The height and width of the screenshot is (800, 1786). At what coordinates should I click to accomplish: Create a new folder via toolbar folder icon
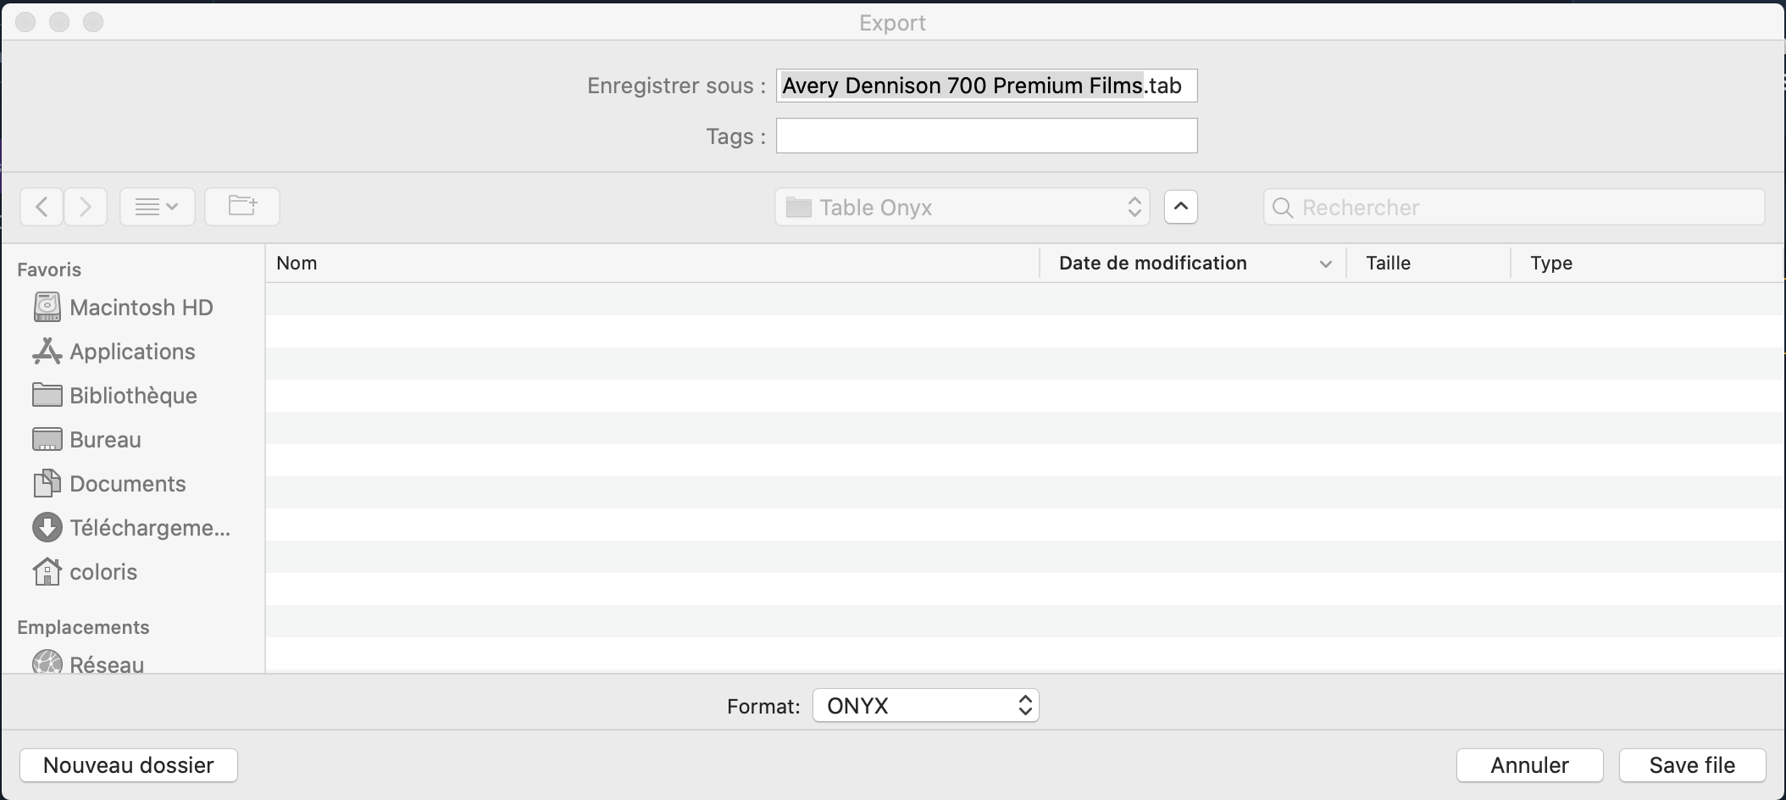[x=242, y=207]
